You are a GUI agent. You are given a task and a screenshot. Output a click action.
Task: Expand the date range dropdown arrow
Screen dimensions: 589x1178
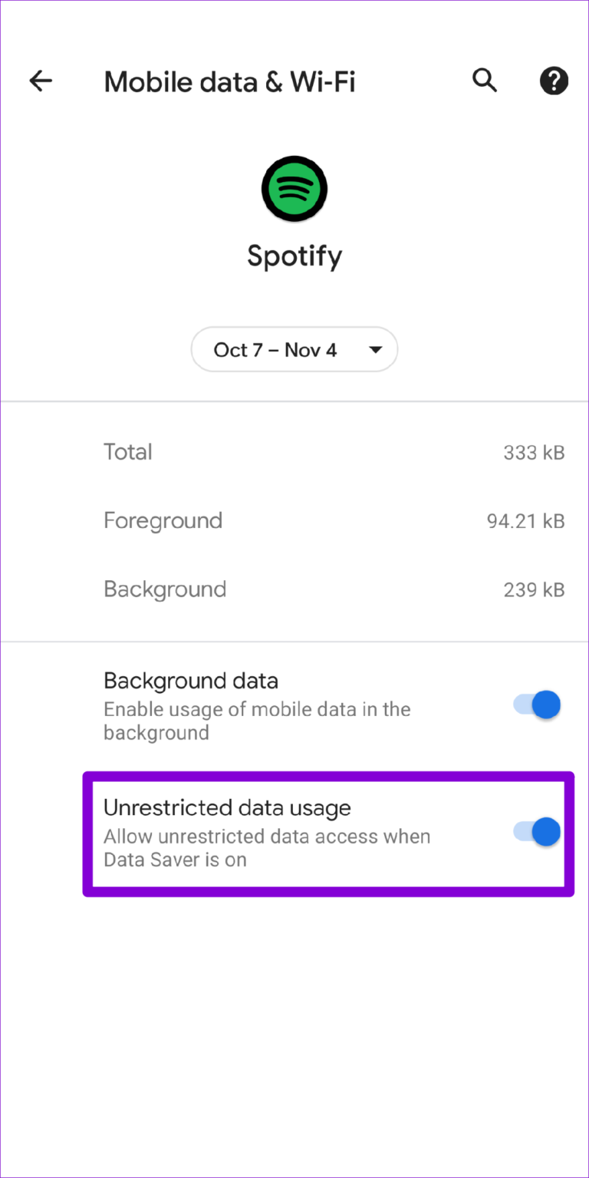pyautogui.click(x=375, y=349)
